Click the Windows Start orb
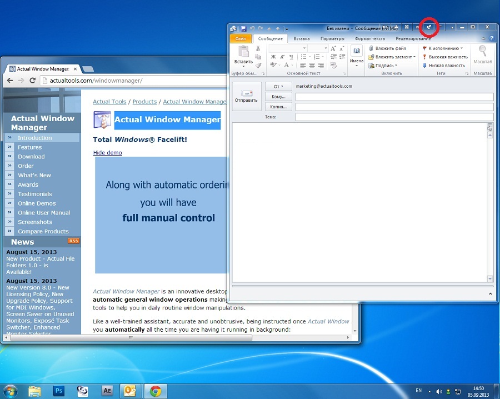Viewport: 500px width, 399px height. click(10, 391)
